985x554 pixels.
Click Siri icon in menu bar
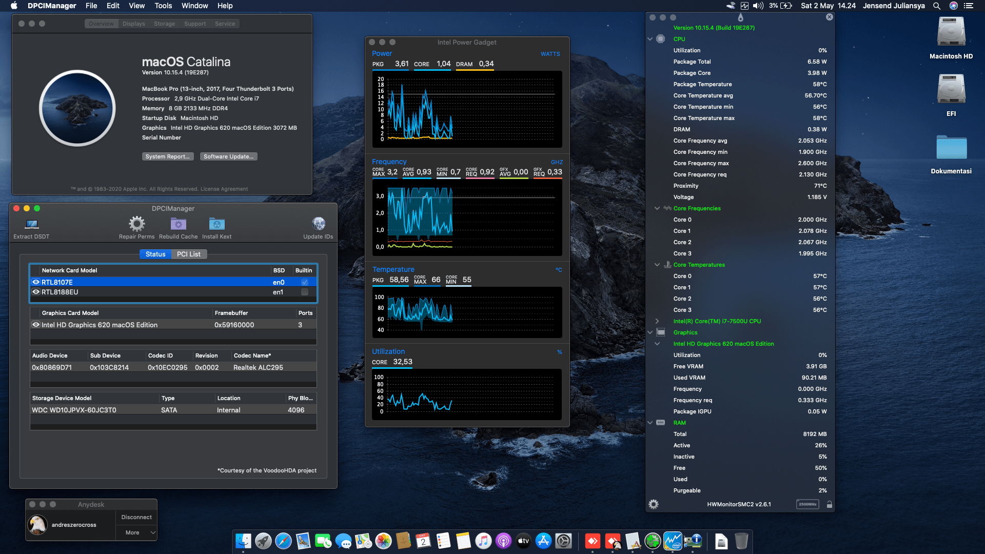953,6
